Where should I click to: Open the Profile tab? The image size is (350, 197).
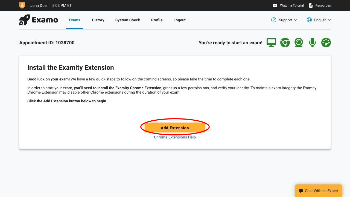click(x=157, y=20)
